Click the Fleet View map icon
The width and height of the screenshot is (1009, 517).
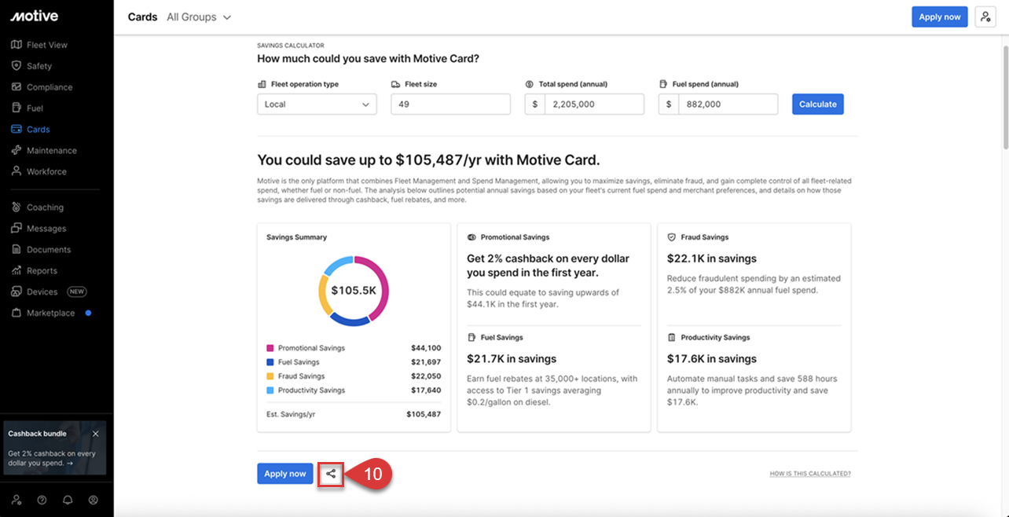tap(17, 45)
